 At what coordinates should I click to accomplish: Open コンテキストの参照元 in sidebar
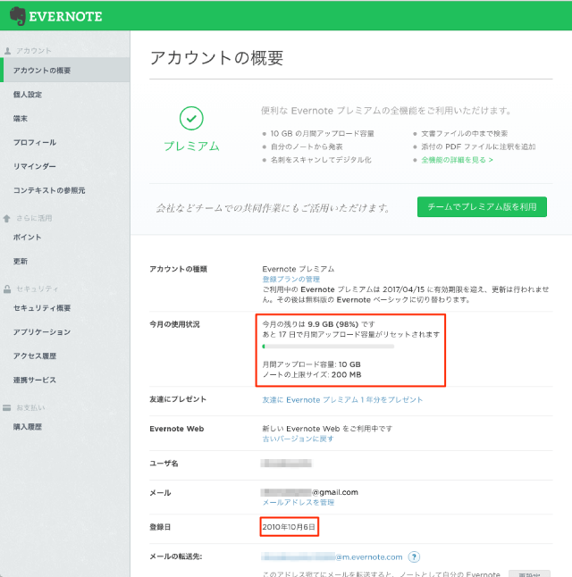coord(49,190)
